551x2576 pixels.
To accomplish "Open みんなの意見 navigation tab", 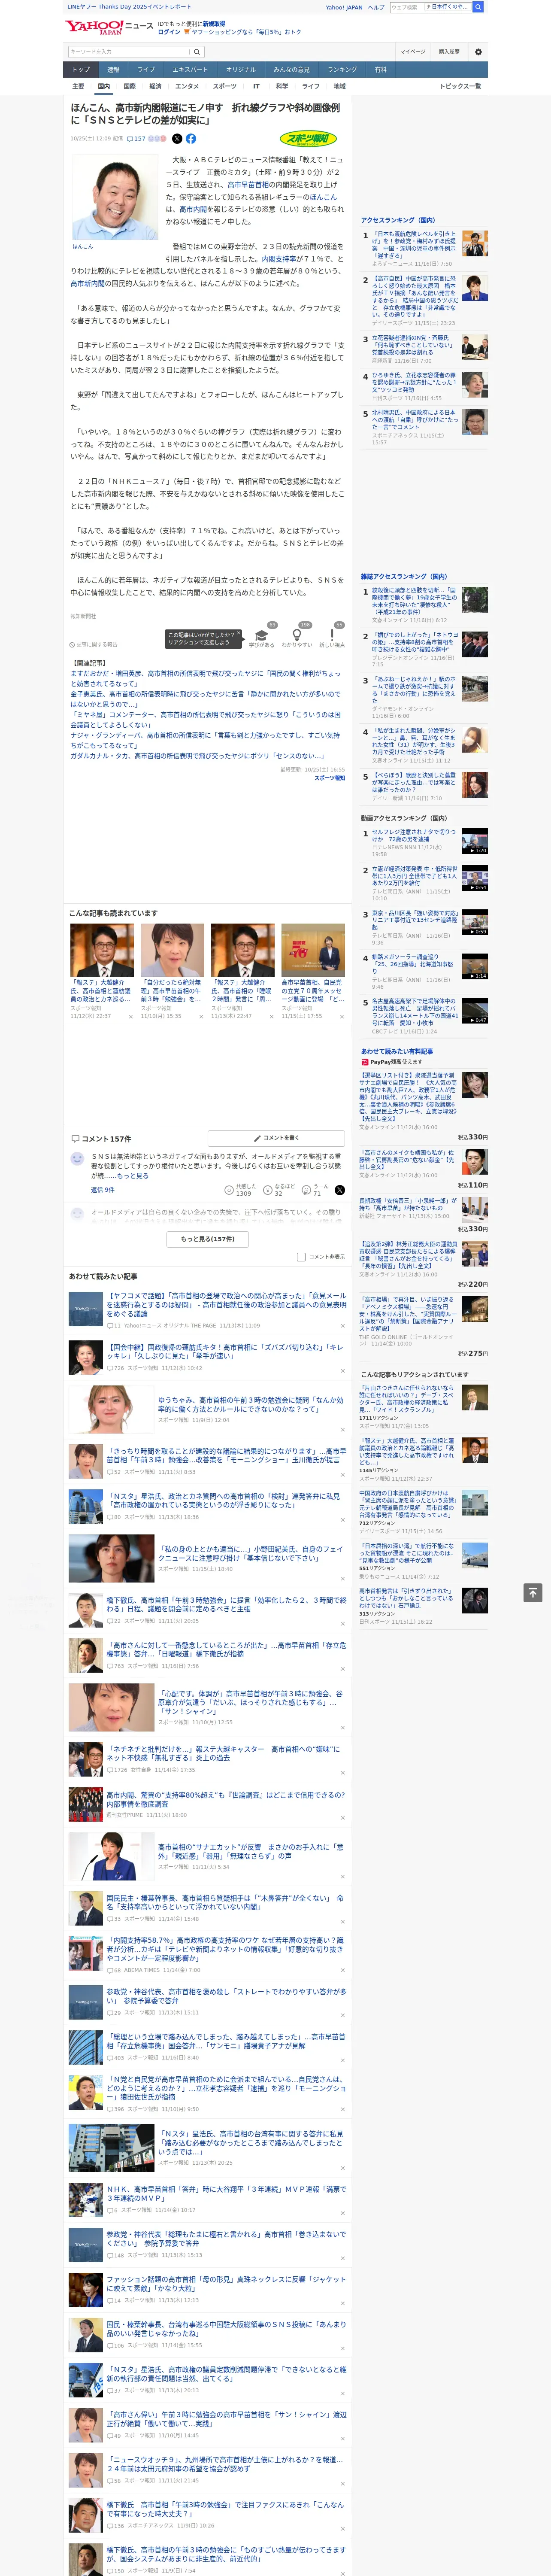I will click(x=292, y=70).
